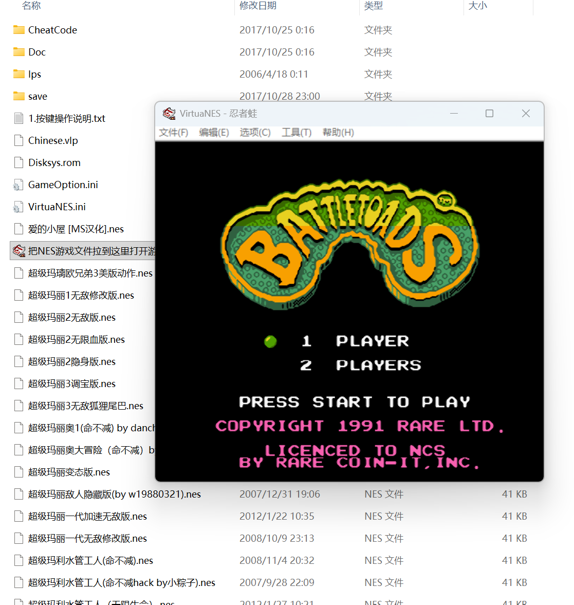Image resolution: width=574 pixels, height=605 pixels.
Task: Click the 超级玛利水管工人(命不减).nes file icon
Action: coord(18,560)
